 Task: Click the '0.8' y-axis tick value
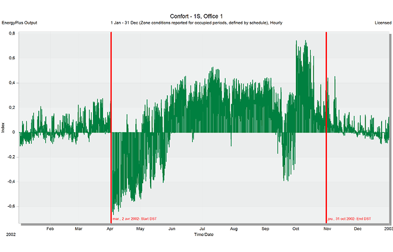[12, 34]
